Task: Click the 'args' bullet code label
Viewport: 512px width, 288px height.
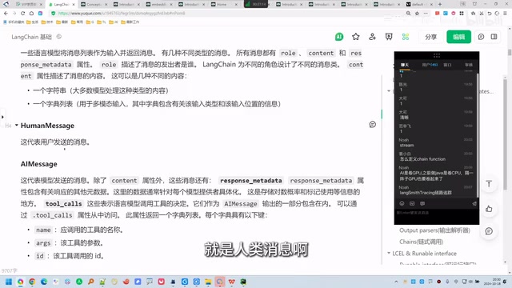Action: coord(43,243)
